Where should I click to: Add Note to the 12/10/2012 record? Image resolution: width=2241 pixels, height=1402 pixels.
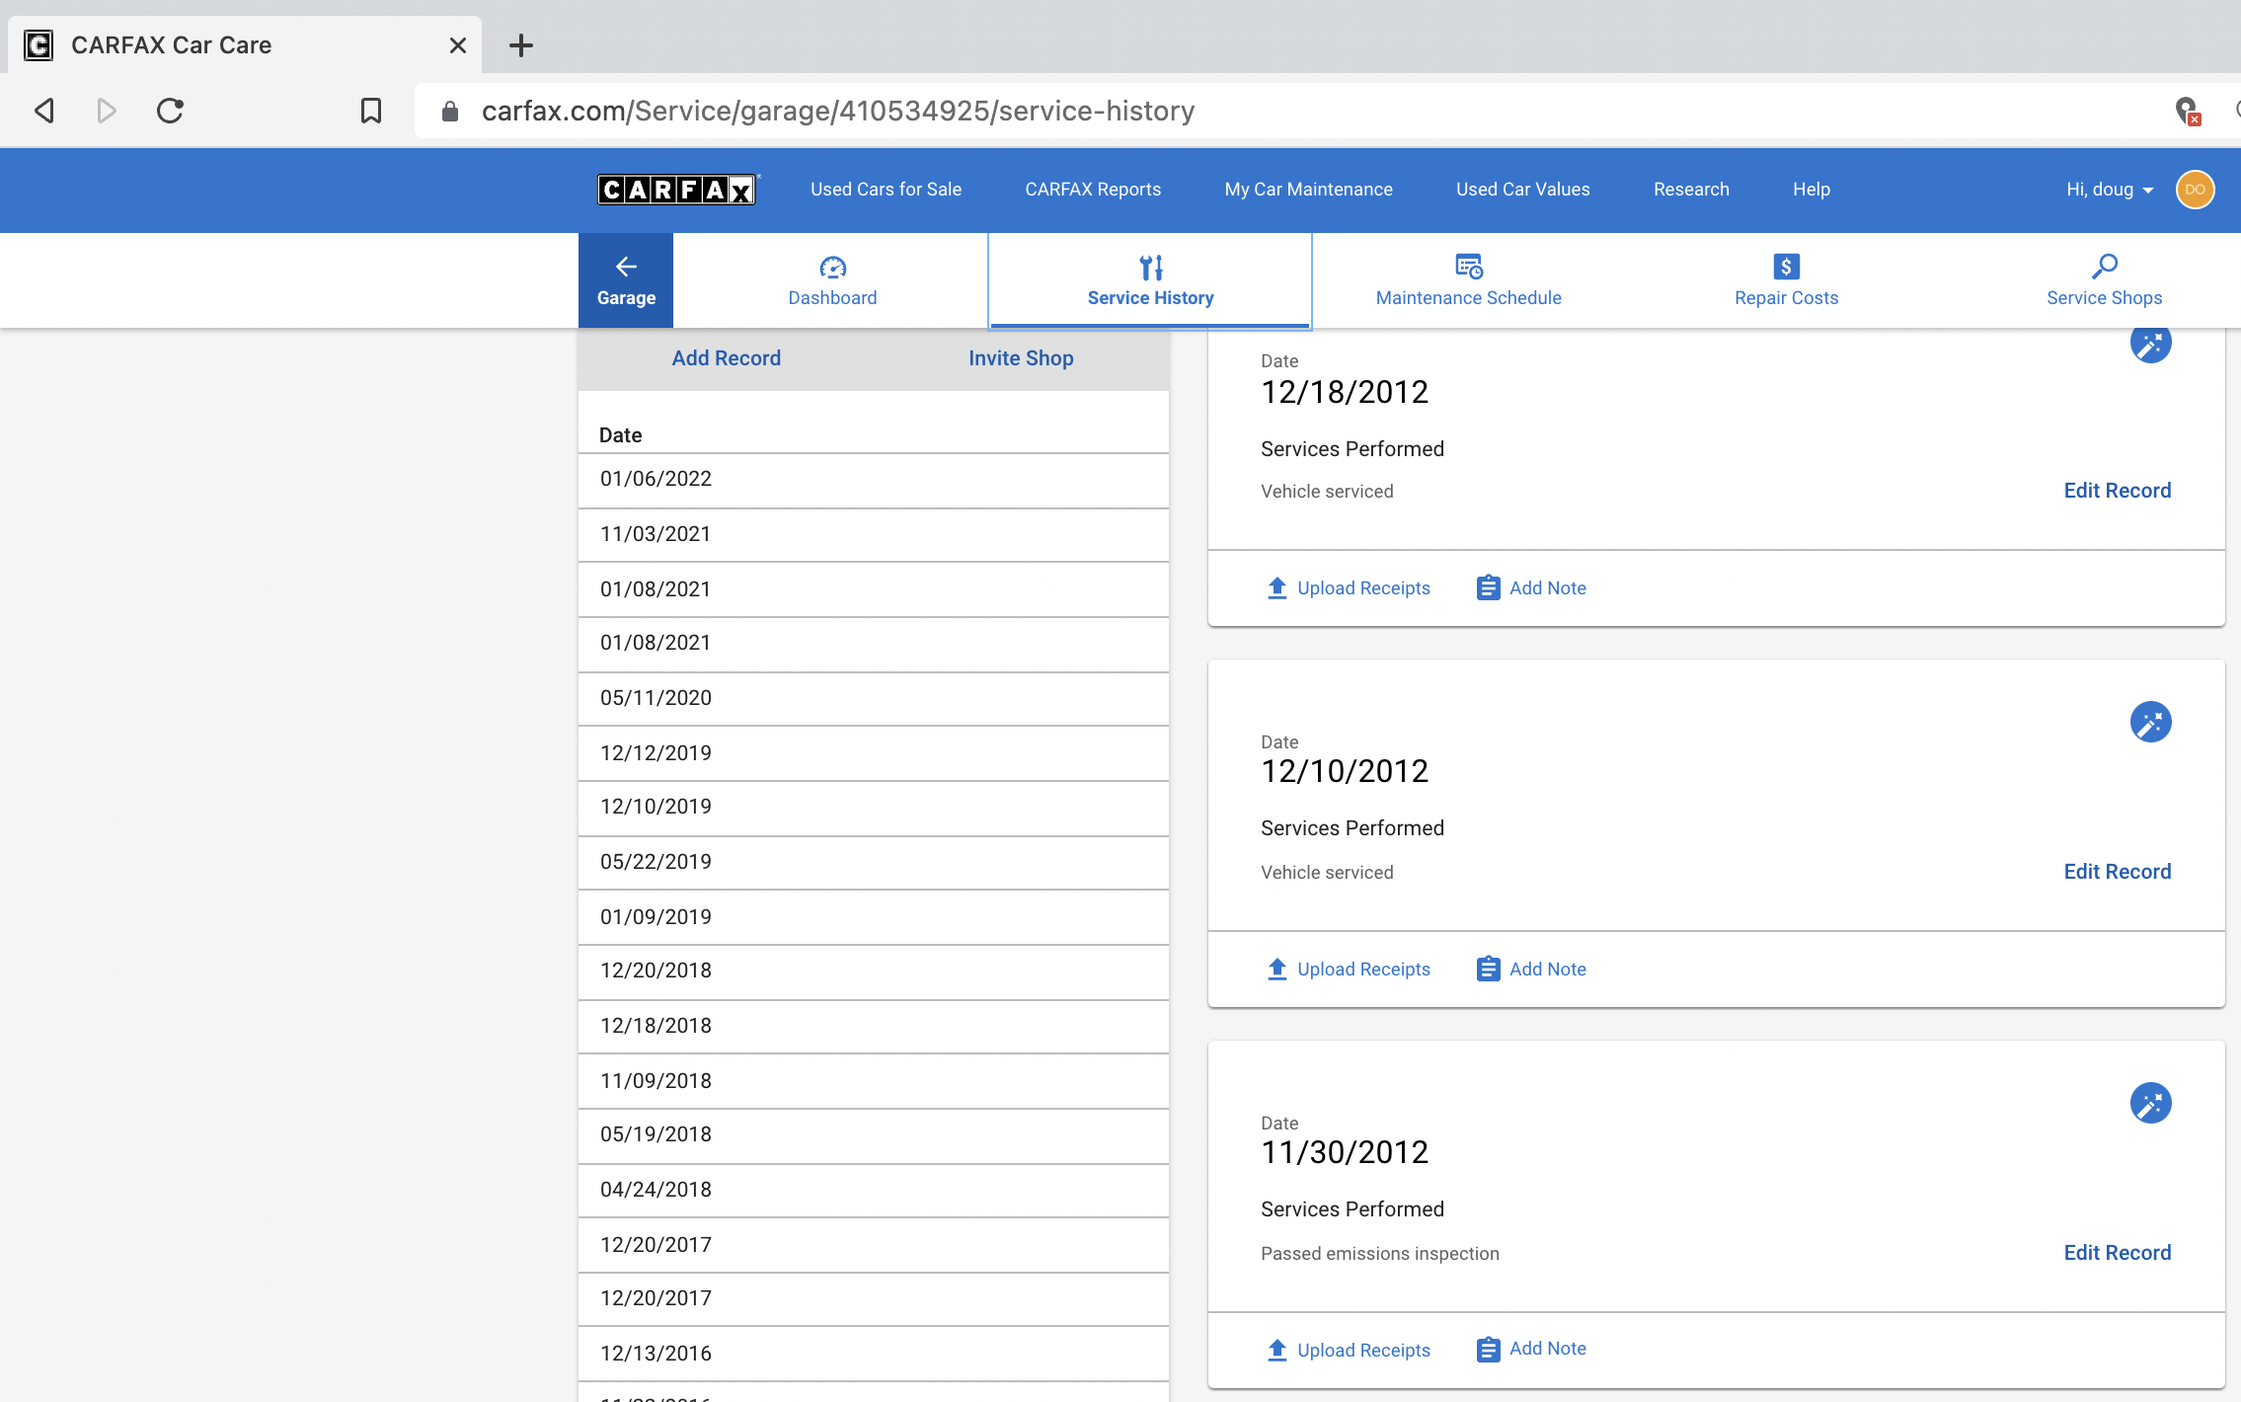(1531, 970)
